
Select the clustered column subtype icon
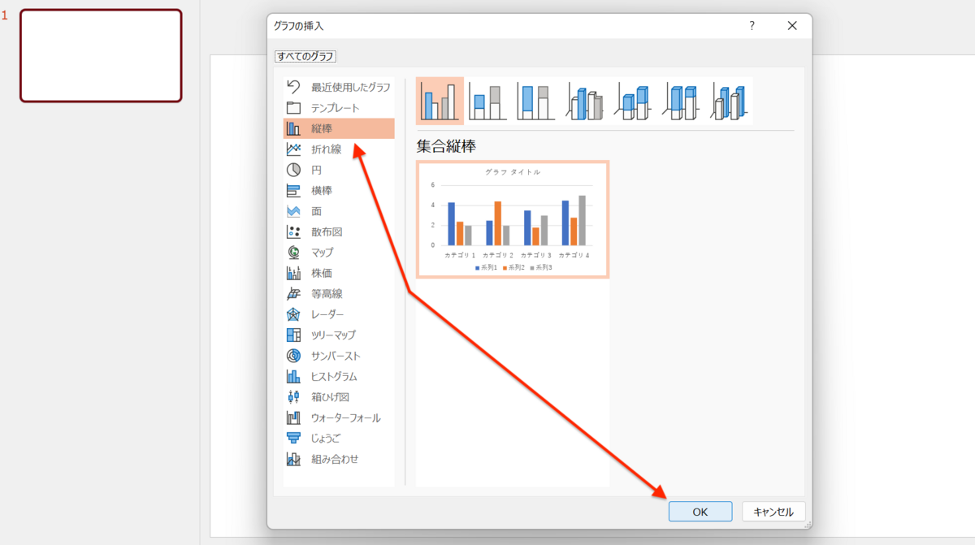pos(440,102)
